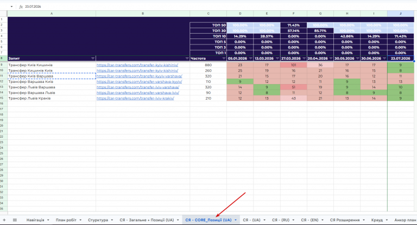The image size is (417, 225).
Task: Open the Анкор план sheet tab
Action: point(405,220)
